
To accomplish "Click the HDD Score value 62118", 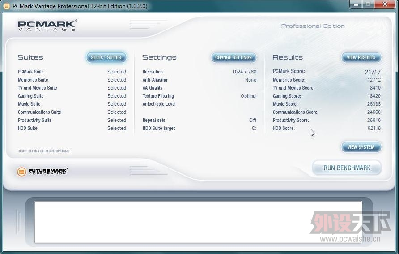I will coord(374,128).
